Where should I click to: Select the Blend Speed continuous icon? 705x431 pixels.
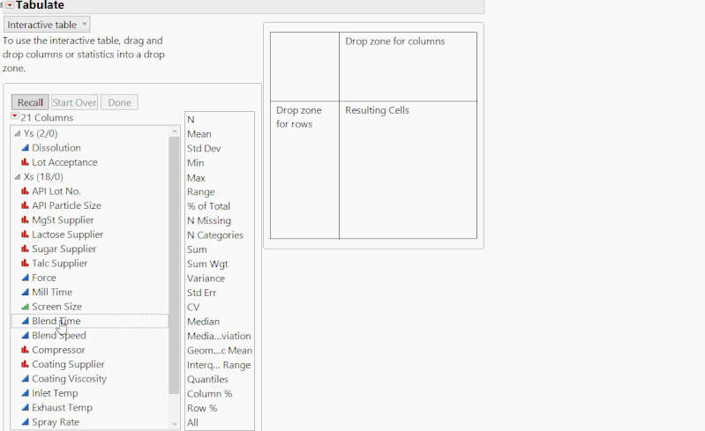click(x=26, y=335)
